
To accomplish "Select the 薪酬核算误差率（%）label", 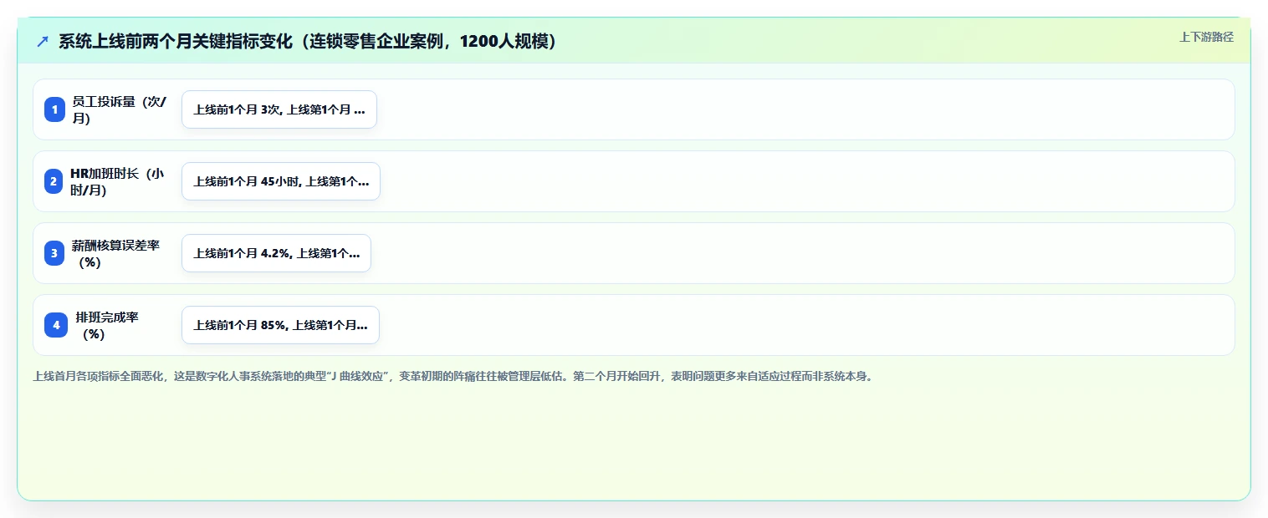I will 115,253.
